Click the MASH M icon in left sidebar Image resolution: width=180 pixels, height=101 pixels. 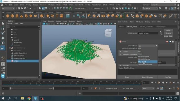tap(3, 76)
